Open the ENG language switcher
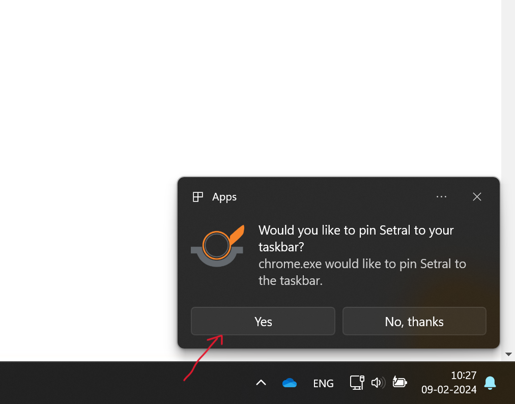 click(323, 383)
